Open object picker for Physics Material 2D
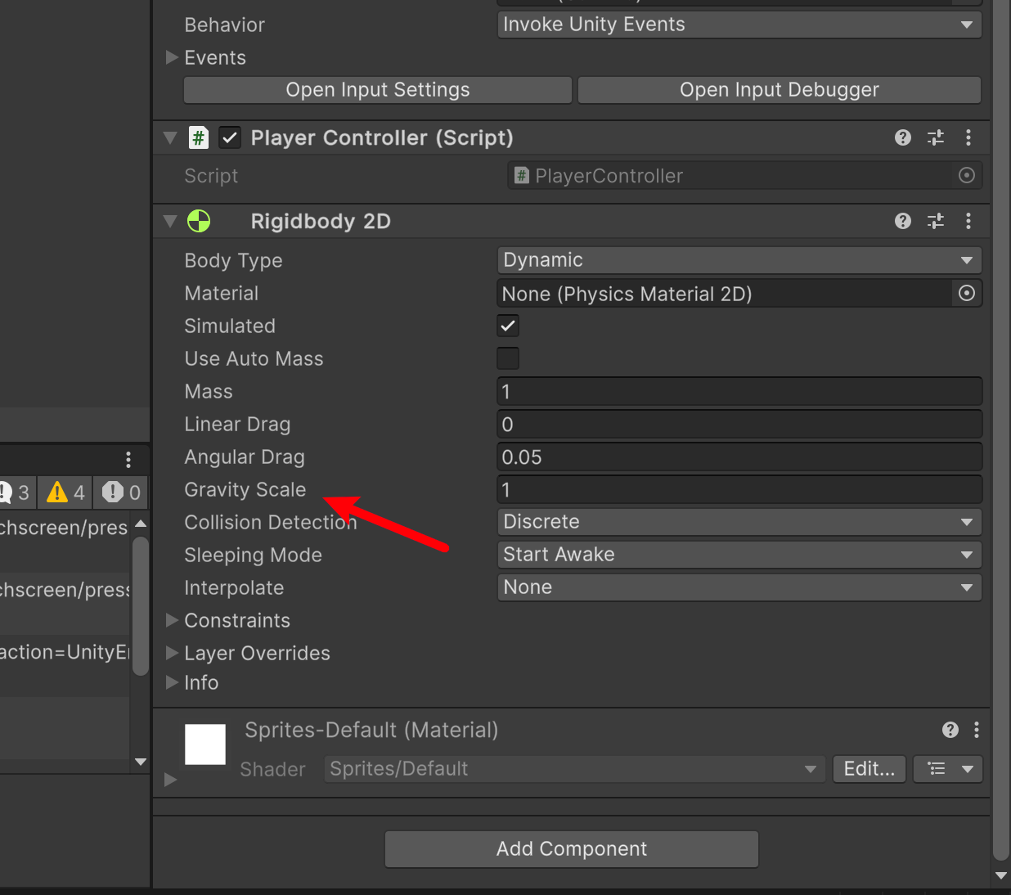The height and width of the screenshot is (895, 1011). (x=967, y=293)
